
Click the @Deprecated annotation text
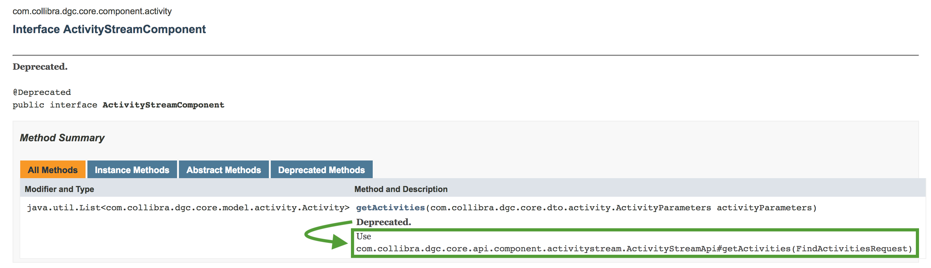pos(42,92)
